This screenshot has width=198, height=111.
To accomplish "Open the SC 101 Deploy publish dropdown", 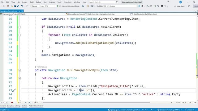I will point(120,6).
